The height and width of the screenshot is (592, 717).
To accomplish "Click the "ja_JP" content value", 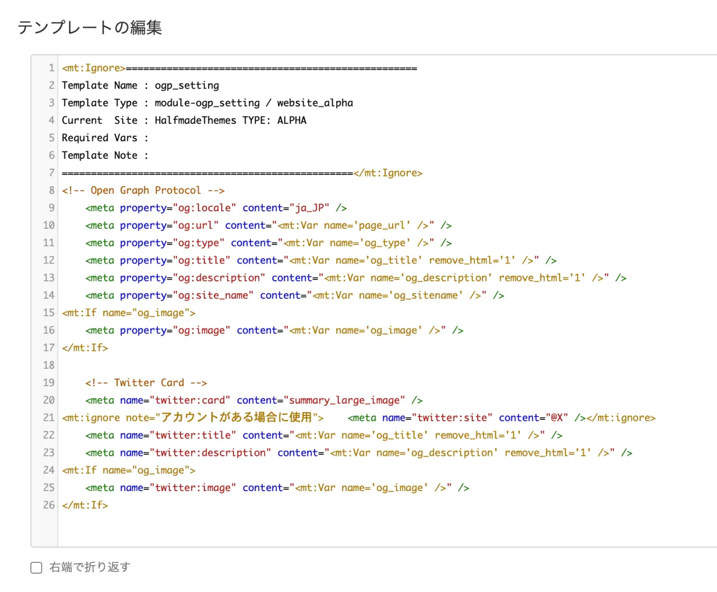I will pyautogui.click(x=309, y=208).
